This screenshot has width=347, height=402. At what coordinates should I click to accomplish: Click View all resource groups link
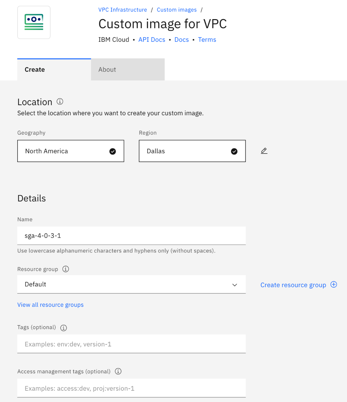pos(51,305)
